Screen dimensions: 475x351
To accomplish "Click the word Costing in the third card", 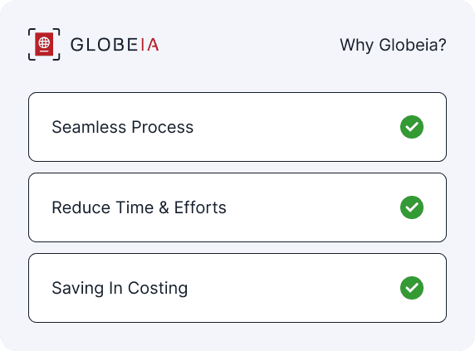I will point(158,289).
